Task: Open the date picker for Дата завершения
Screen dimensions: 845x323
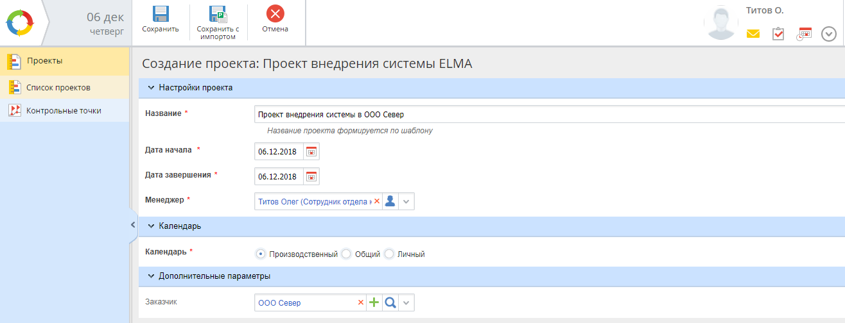Action: (x=311, y=176)
